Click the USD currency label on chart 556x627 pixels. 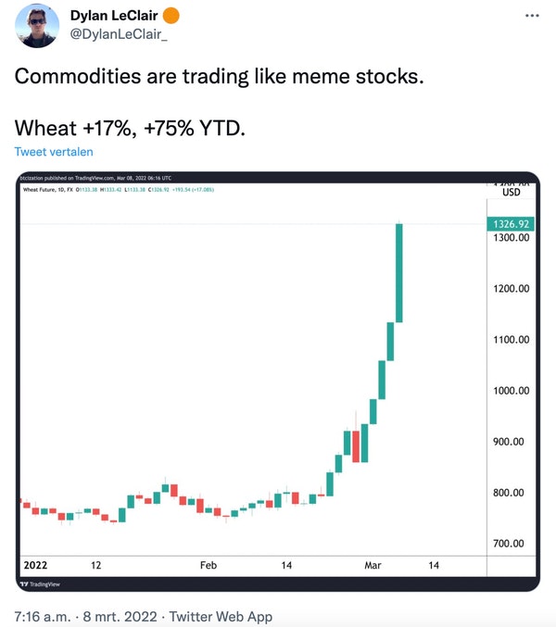click(512, 193)
